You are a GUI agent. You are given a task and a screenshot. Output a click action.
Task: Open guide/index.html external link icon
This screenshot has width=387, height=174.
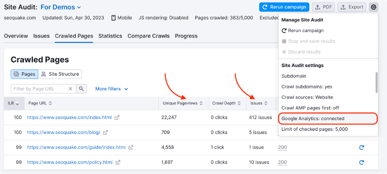(131, 147)
